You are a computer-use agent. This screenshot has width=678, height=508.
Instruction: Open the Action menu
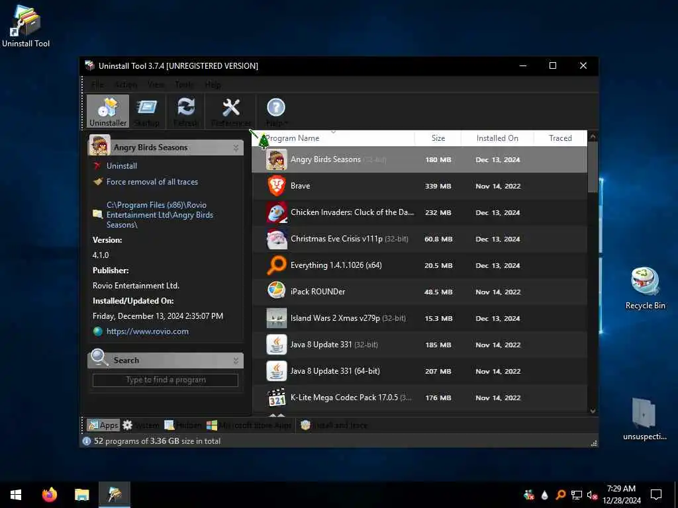click(x=126, y=85)
